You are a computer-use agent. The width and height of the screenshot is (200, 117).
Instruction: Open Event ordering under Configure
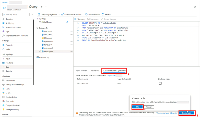[11, 97]
